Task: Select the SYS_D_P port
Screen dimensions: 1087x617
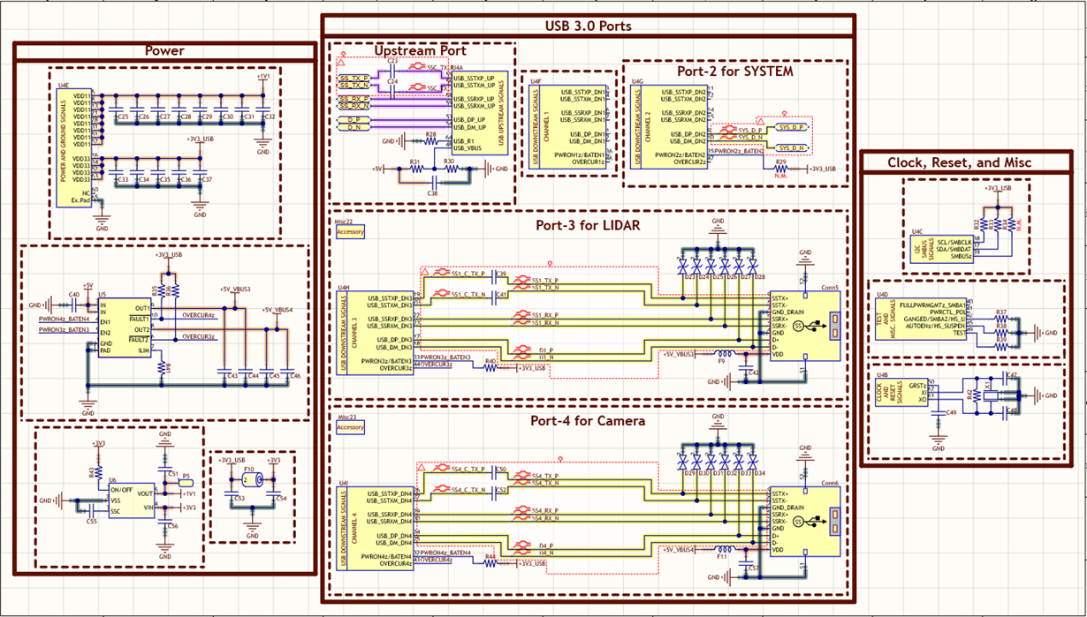Action: click(791, 127)
